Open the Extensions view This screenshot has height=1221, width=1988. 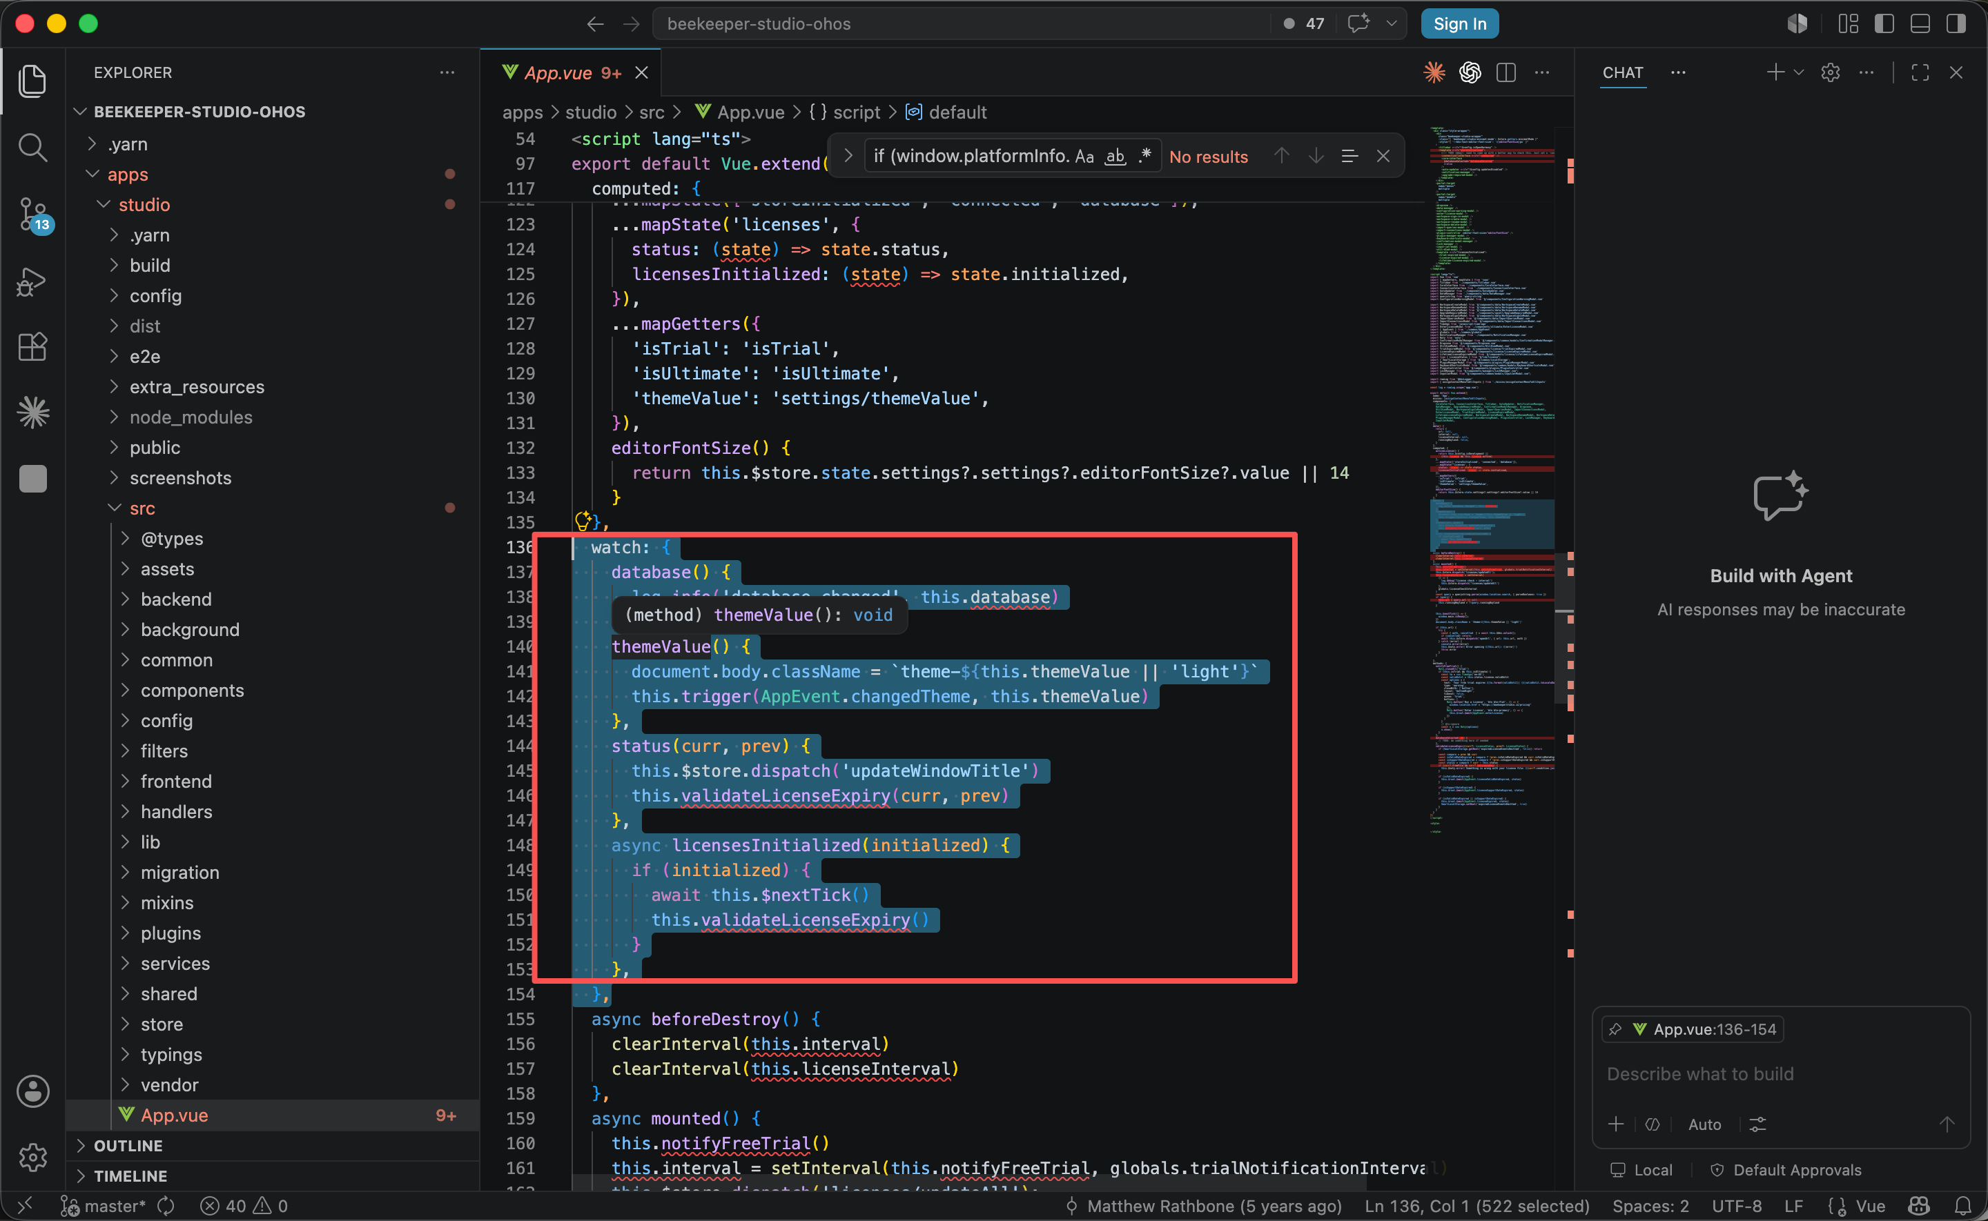pos(32,347)
